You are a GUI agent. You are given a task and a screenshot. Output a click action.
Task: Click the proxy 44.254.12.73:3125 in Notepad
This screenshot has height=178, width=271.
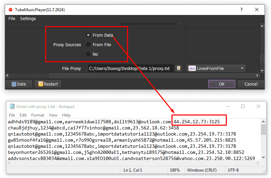(197, 122)
